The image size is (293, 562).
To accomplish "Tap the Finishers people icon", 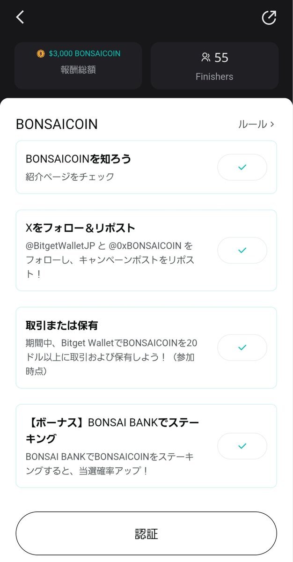I will [205, 58].
